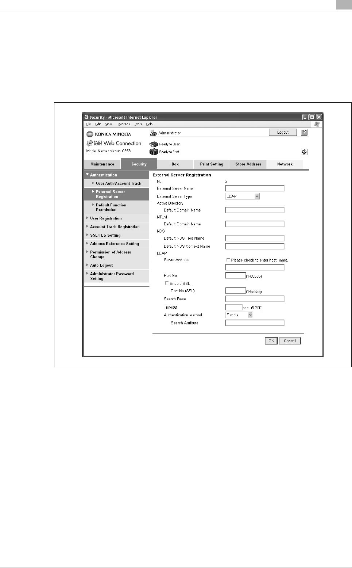Click the Search Attribute field
The width and height of the screenshot is (352, 568).
click(255, 323)
